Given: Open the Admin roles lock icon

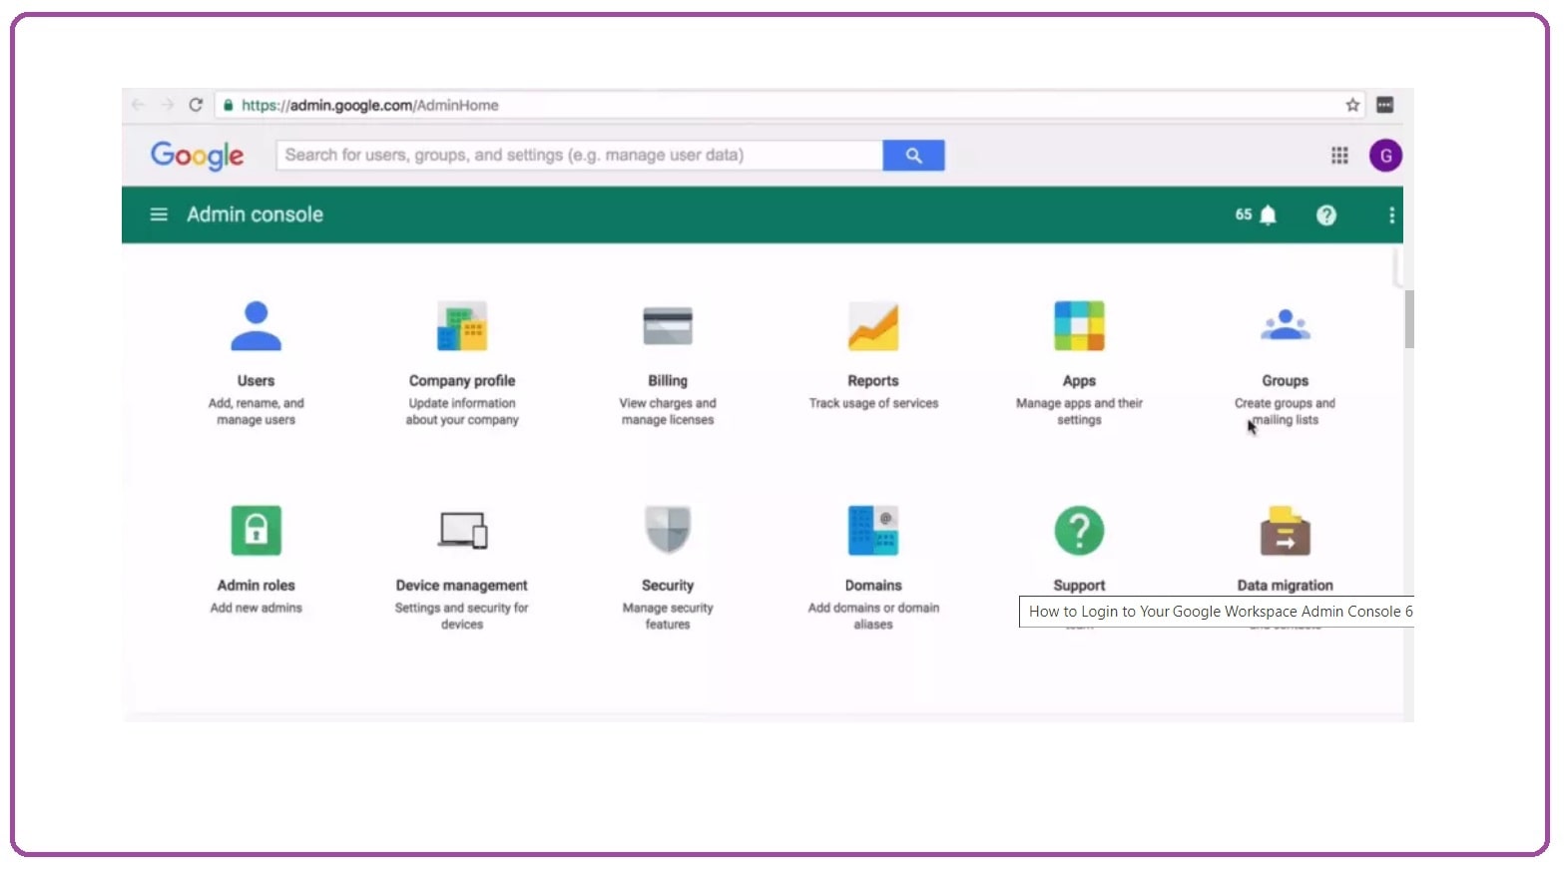Looking at the screenshot, I should click(x=256, y=530).
